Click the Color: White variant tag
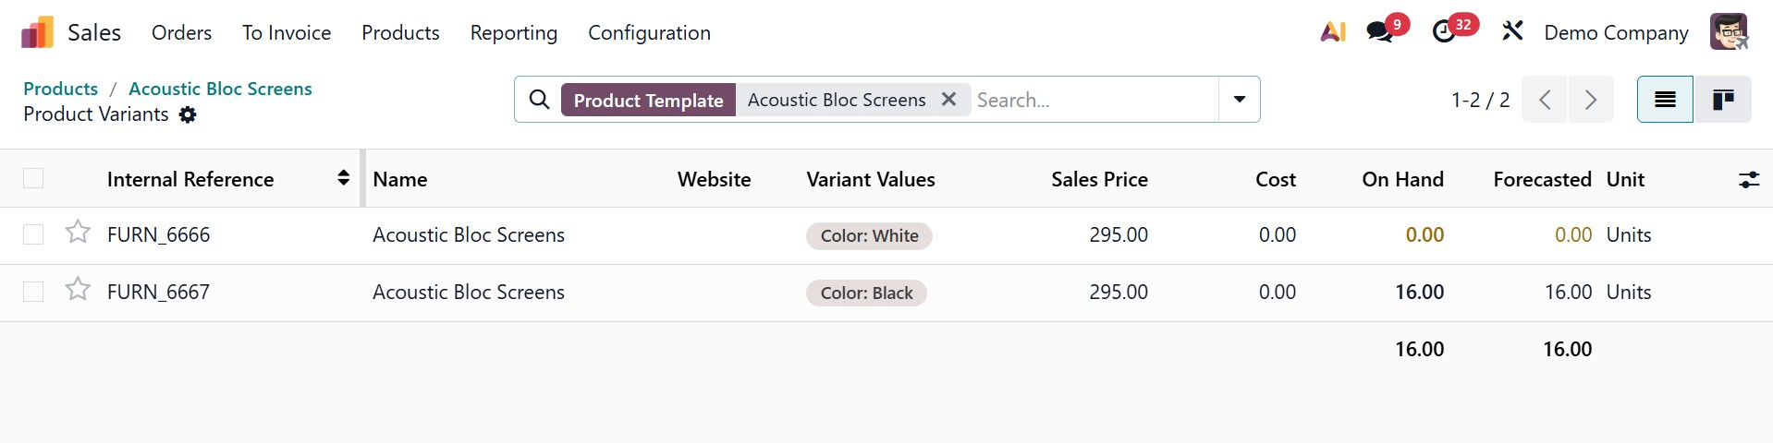The height and width of the screenshot is (443, 1773). tap(869, 236)
